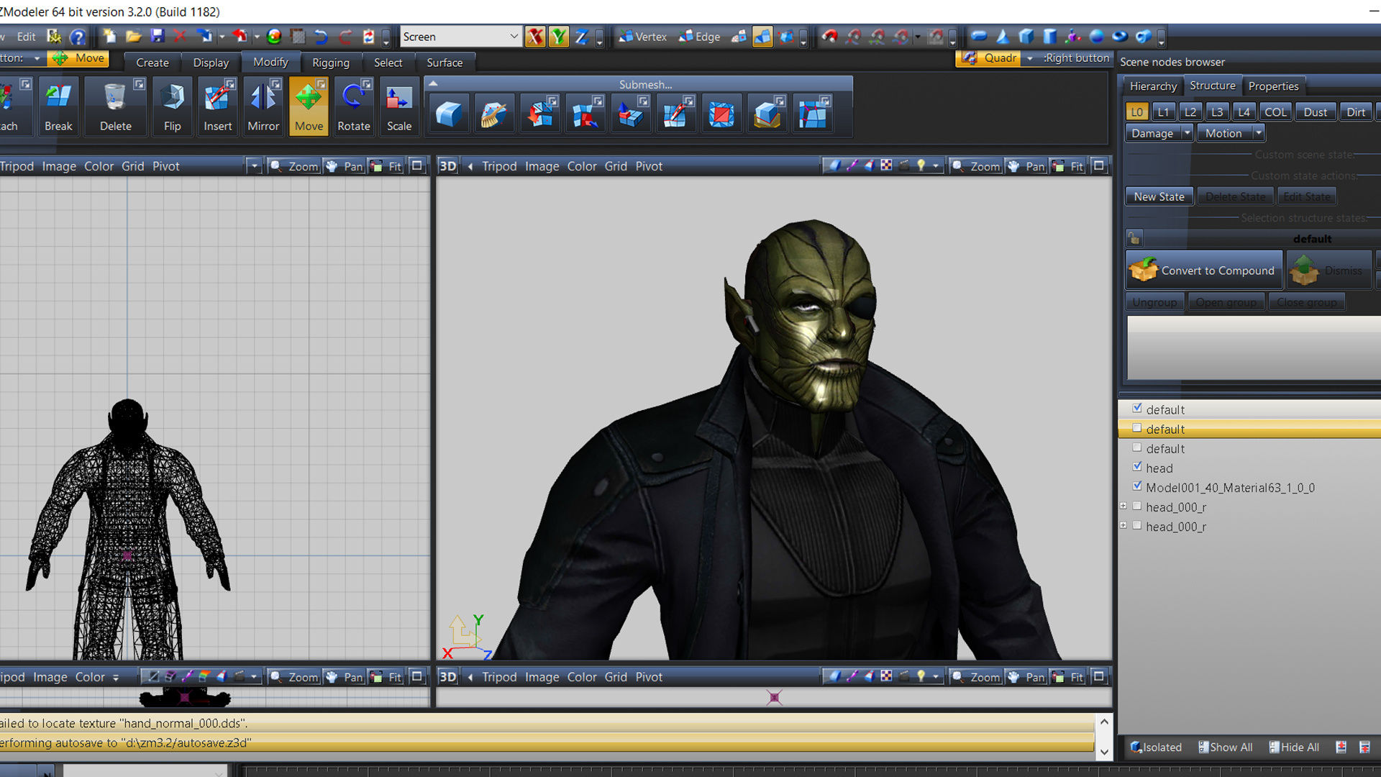Viewport: 1381px width, 777px height.
Task: Open the Damage dropdown arrow
Action: click(x=1187, y=133)
